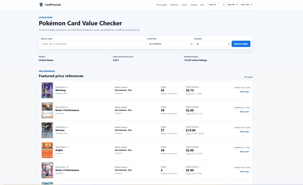Click View card for Vulpix
Screen dimensions: 303x185
click(x=244, y=152)
